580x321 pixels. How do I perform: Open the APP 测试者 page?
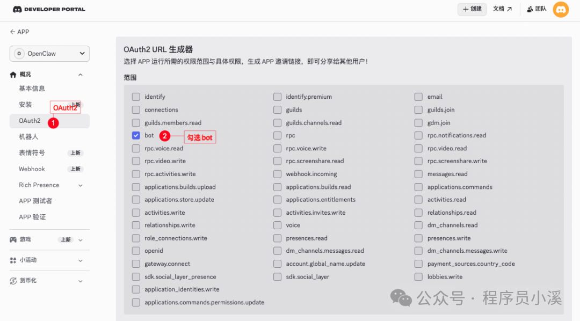point(35,201)
